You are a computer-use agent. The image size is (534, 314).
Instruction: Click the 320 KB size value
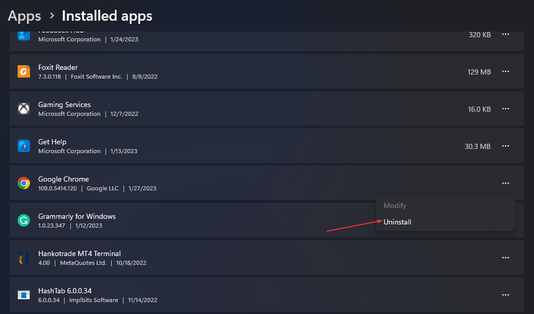pyautogui.click(x=480, y=35)
